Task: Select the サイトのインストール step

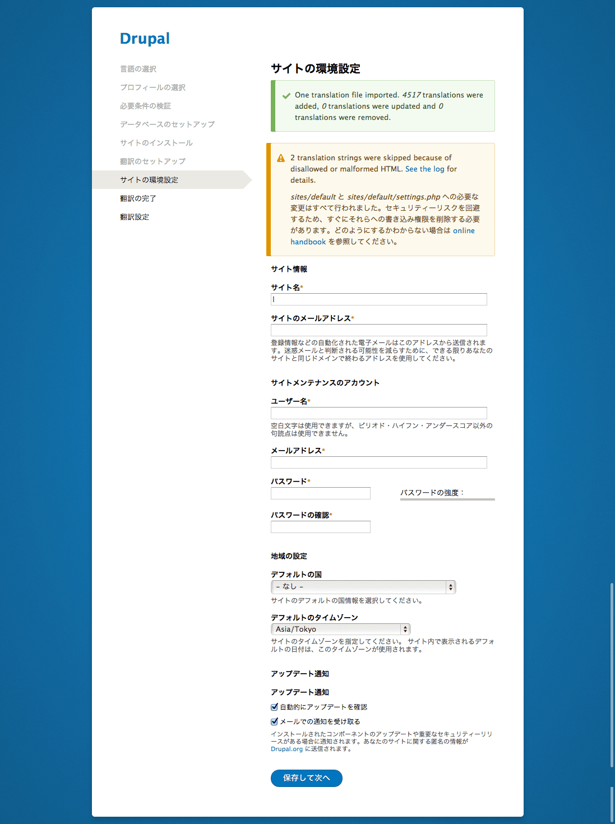Action: [156, 143]
